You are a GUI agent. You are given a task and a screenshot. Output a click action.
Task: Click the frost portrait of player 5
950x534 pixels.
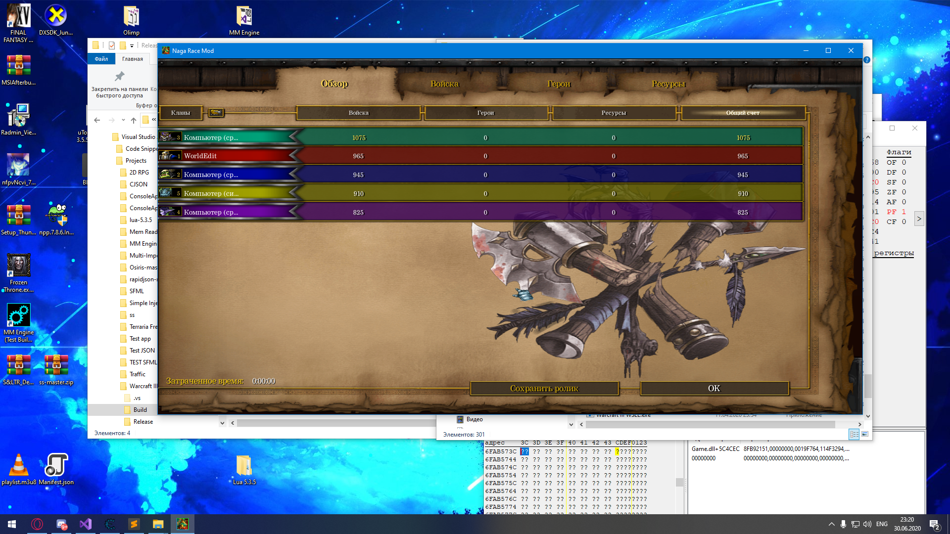[167, 193]
